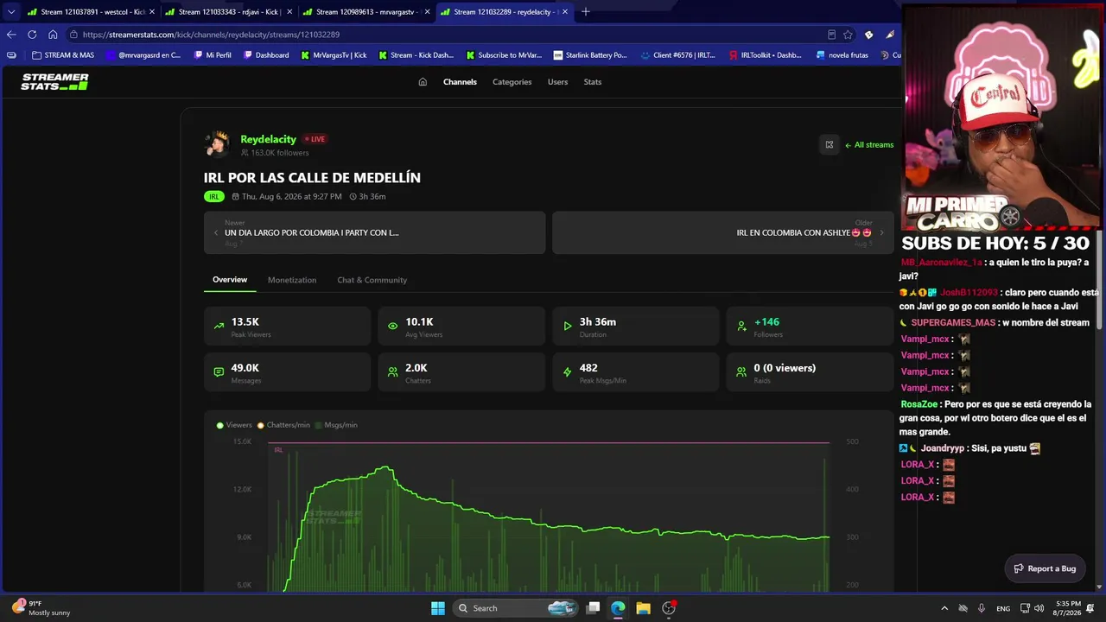The image size is (1106, 622).
Task: Click the share icon beside All streams
Action: [829, 145]
